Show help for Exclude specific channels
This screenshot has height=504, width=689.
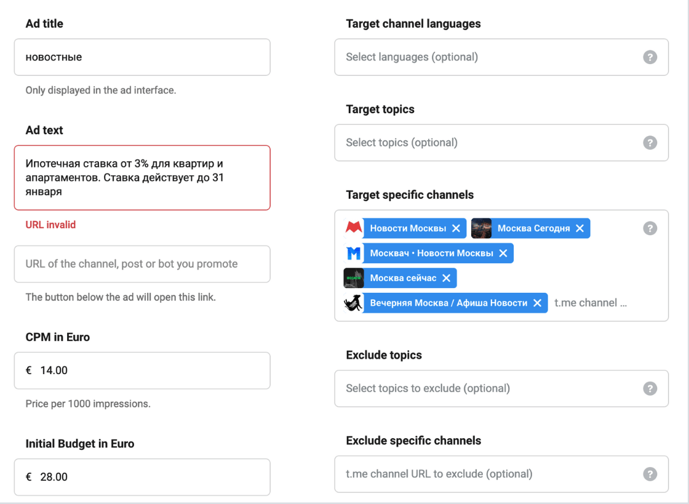pyautogui.click(x=650, y=474)
